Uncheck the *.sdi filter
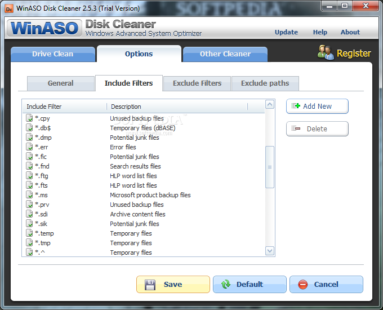This screenshot has width=383, height=310. click(29, 214)
